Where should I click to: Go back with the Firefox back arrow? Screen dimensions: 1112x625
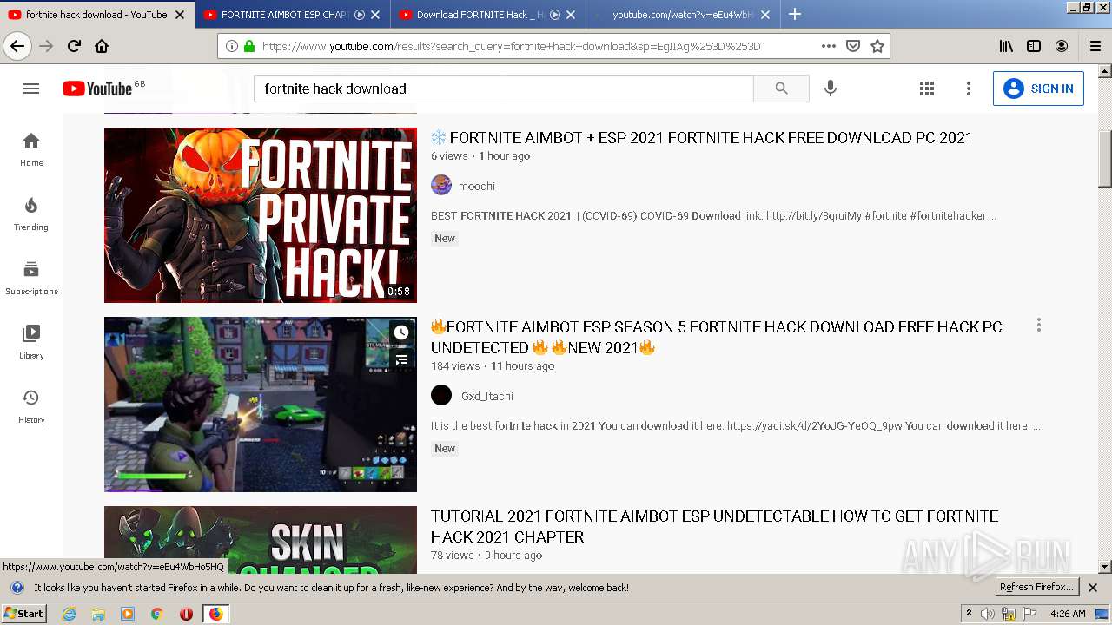(17, 46)
